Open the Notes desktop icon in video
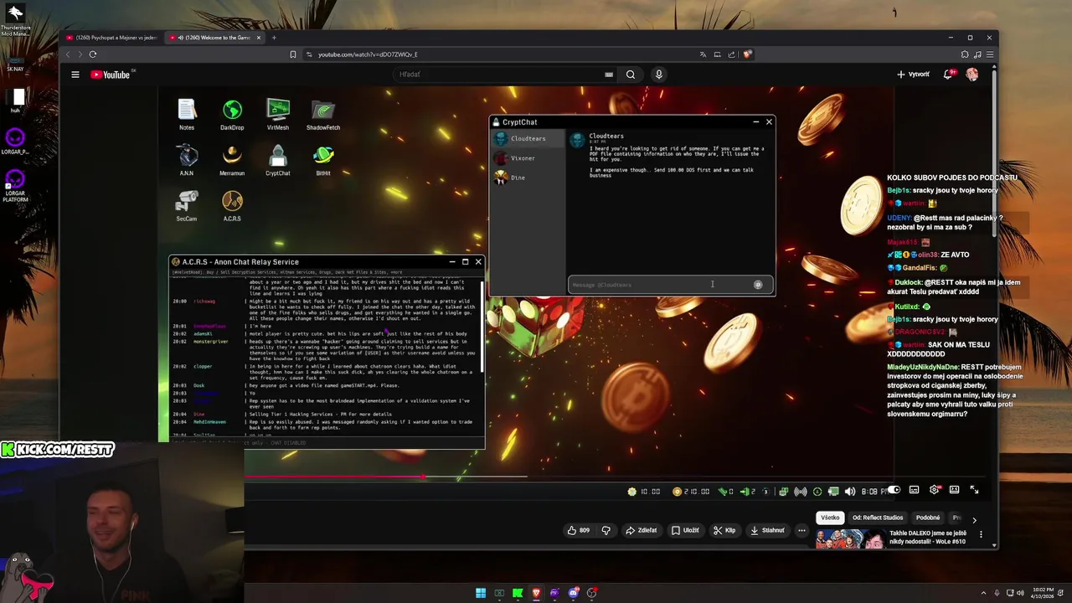The image size is (1072, 603). [x=187, y=115]
